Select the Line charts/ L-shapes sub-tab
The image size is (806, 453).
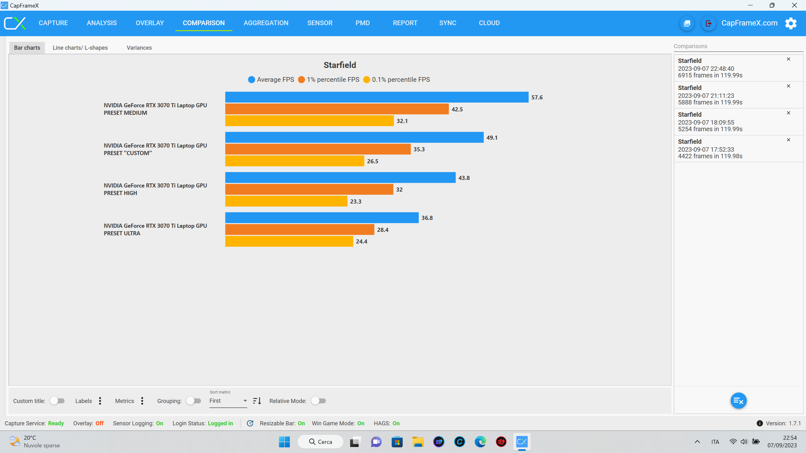click(80, 48)
